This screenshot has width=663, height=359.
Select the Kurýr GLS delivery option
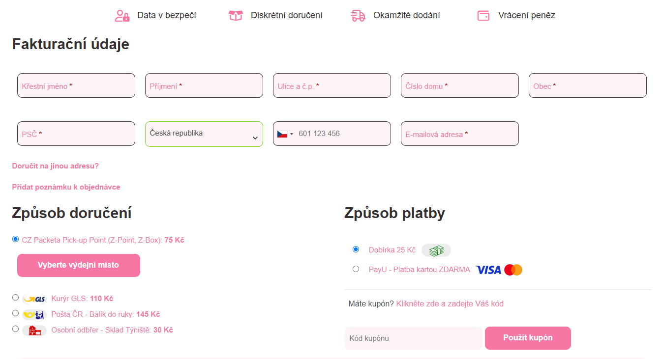15,297
